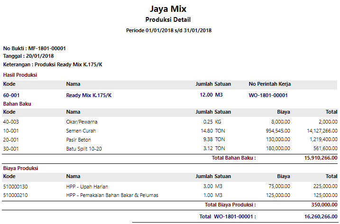Select account code 510000210
The image size is (340, 224).
(16, 195)
